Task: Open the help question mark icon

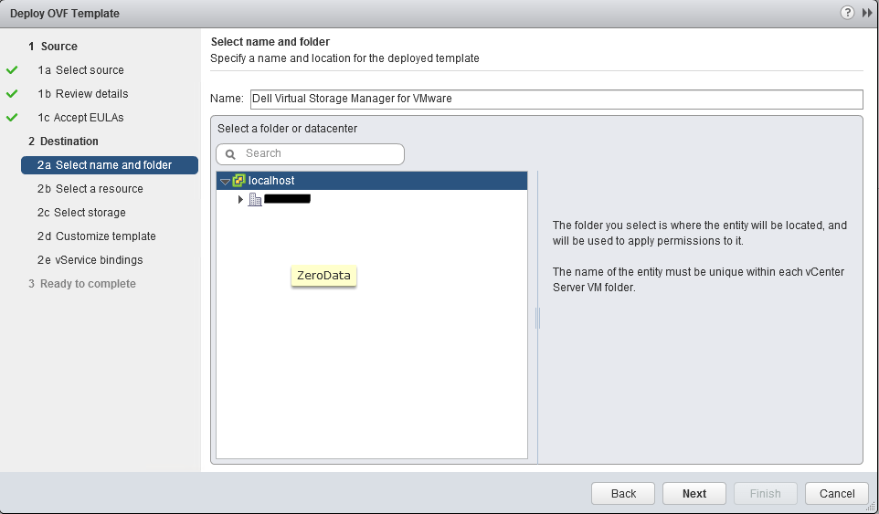Action: 849,13
